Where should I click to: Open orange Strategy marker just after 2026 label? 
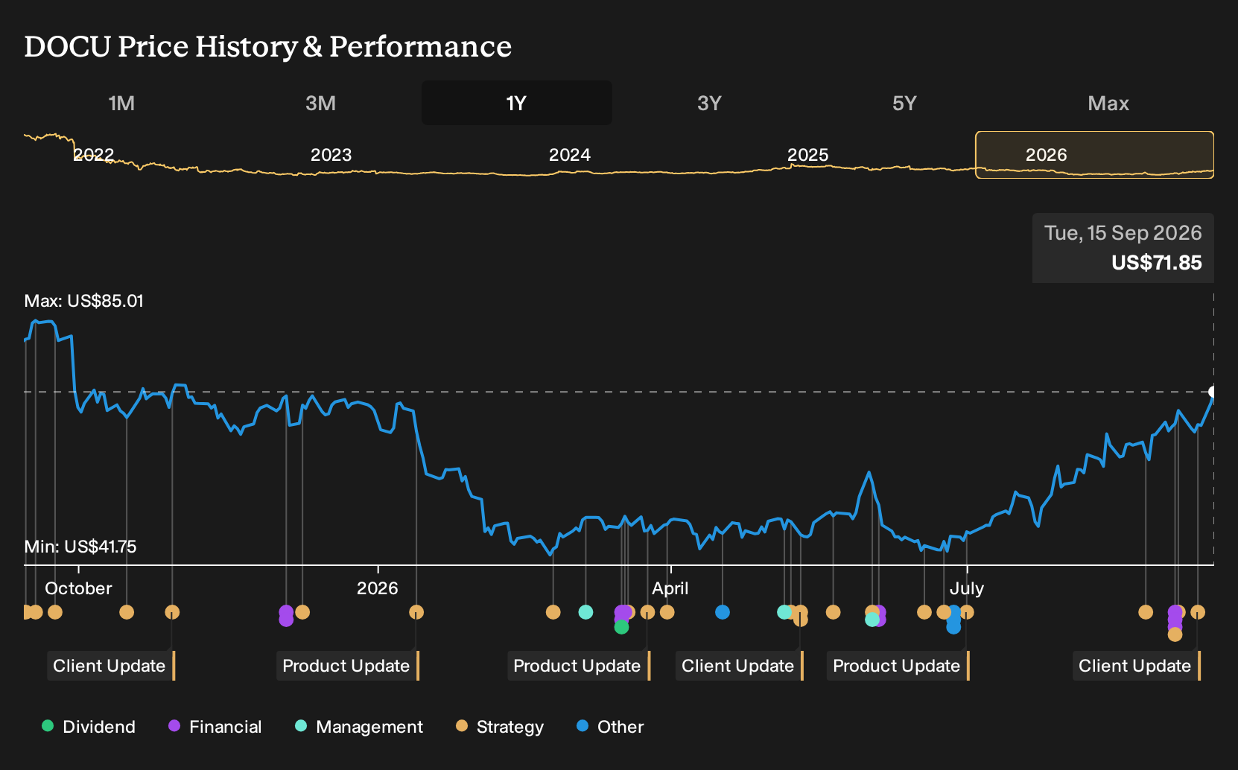click(416, 612)
